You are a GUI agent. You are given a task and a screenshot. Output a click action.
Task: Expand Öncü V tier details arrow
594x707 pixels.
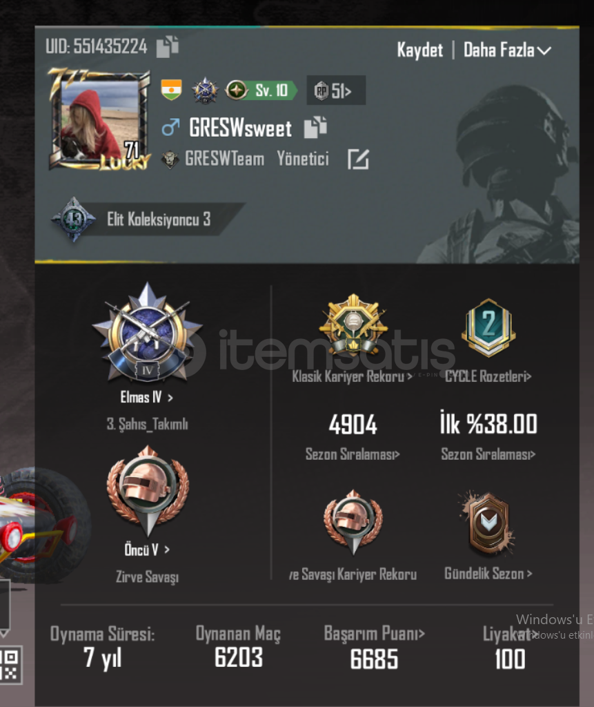pos(167,550)
